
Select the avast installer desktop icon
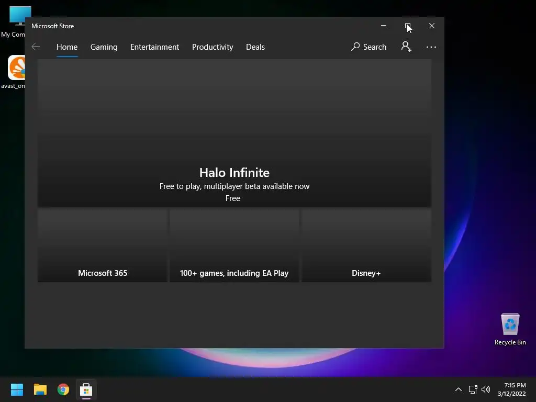(x=13, y=72)
